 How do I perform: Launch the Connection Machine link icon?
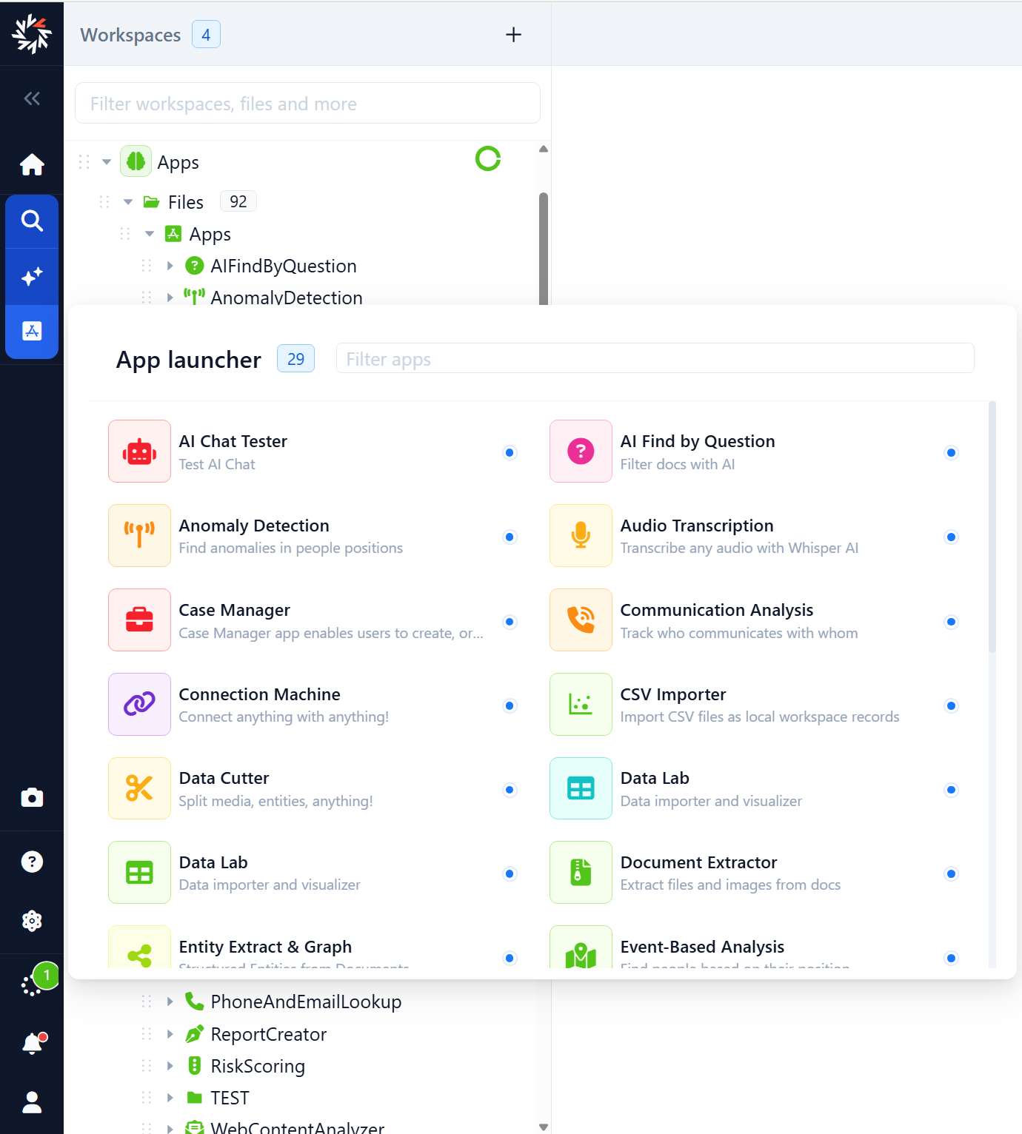[139, 704]
